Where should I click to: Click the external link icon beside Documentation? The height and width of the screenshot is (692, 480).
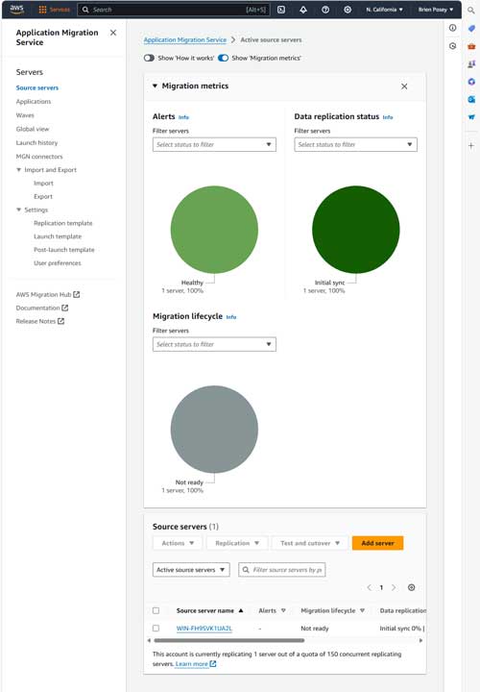tap(64, 308)
